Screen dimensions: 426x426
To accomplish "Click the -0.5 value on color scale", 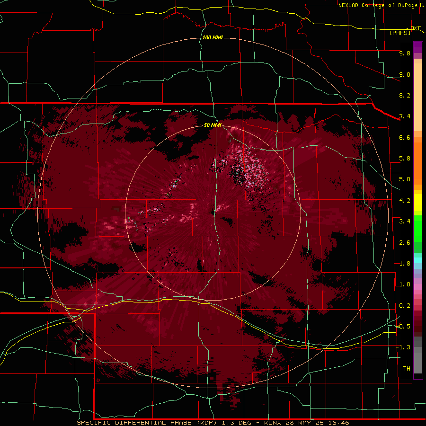I will click(403, 327).
